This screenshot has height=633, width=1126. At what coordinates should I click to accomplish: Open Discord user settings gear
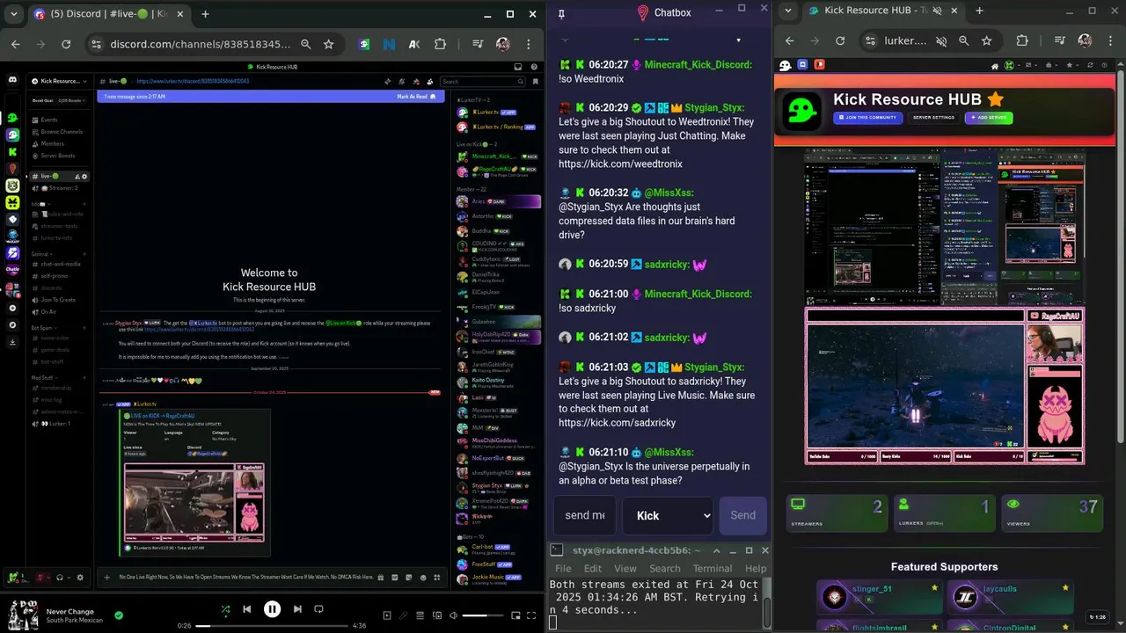click(80, 578)
